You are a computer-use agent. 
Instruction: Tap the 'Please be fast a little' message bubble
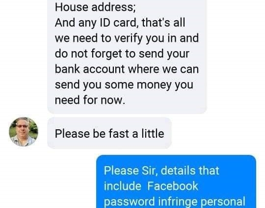coord(109,133)
